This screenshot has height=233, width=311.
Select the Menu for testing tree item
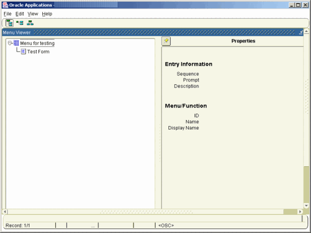pos(37,43)
